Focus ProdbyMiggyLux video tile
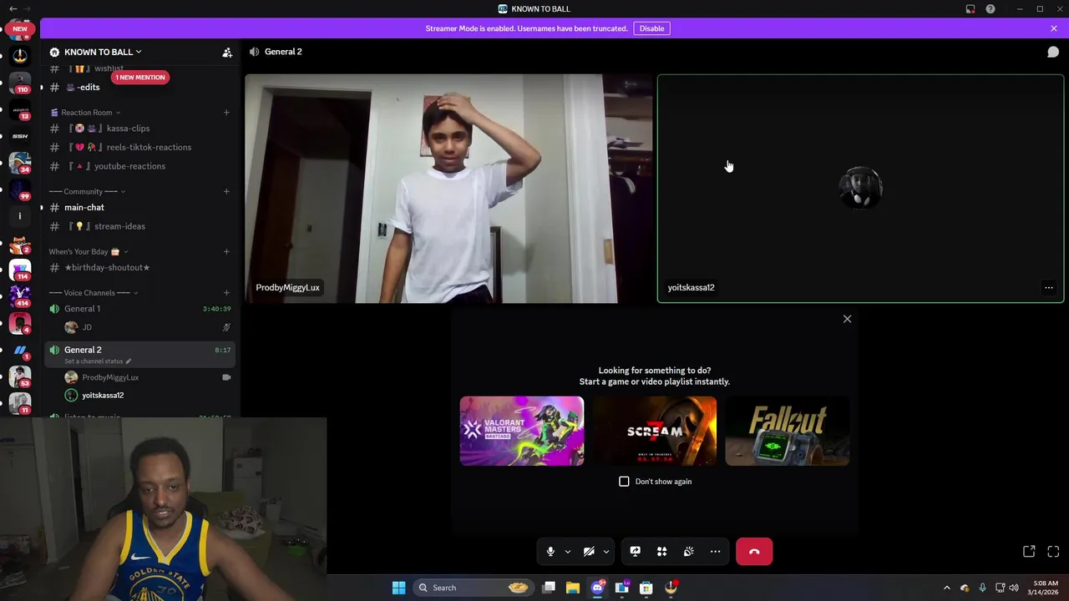This screenshot has height=601, width=1069. [x=448, y=189]
